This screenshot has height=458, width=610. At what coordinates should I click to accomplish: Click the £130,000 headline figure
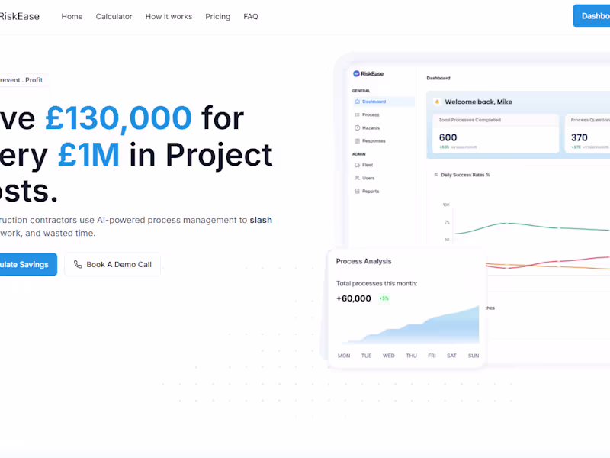coord(118,118)
